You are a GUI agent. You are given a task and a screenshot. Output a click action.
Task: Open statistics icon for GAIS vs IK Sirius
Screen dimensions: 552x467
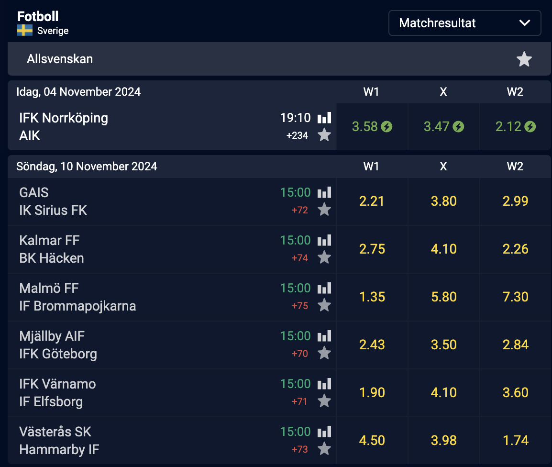324,192
